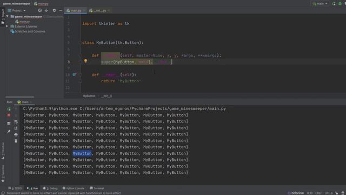Toggle scroll to end in Run console
346x195 pixels.
16,128
